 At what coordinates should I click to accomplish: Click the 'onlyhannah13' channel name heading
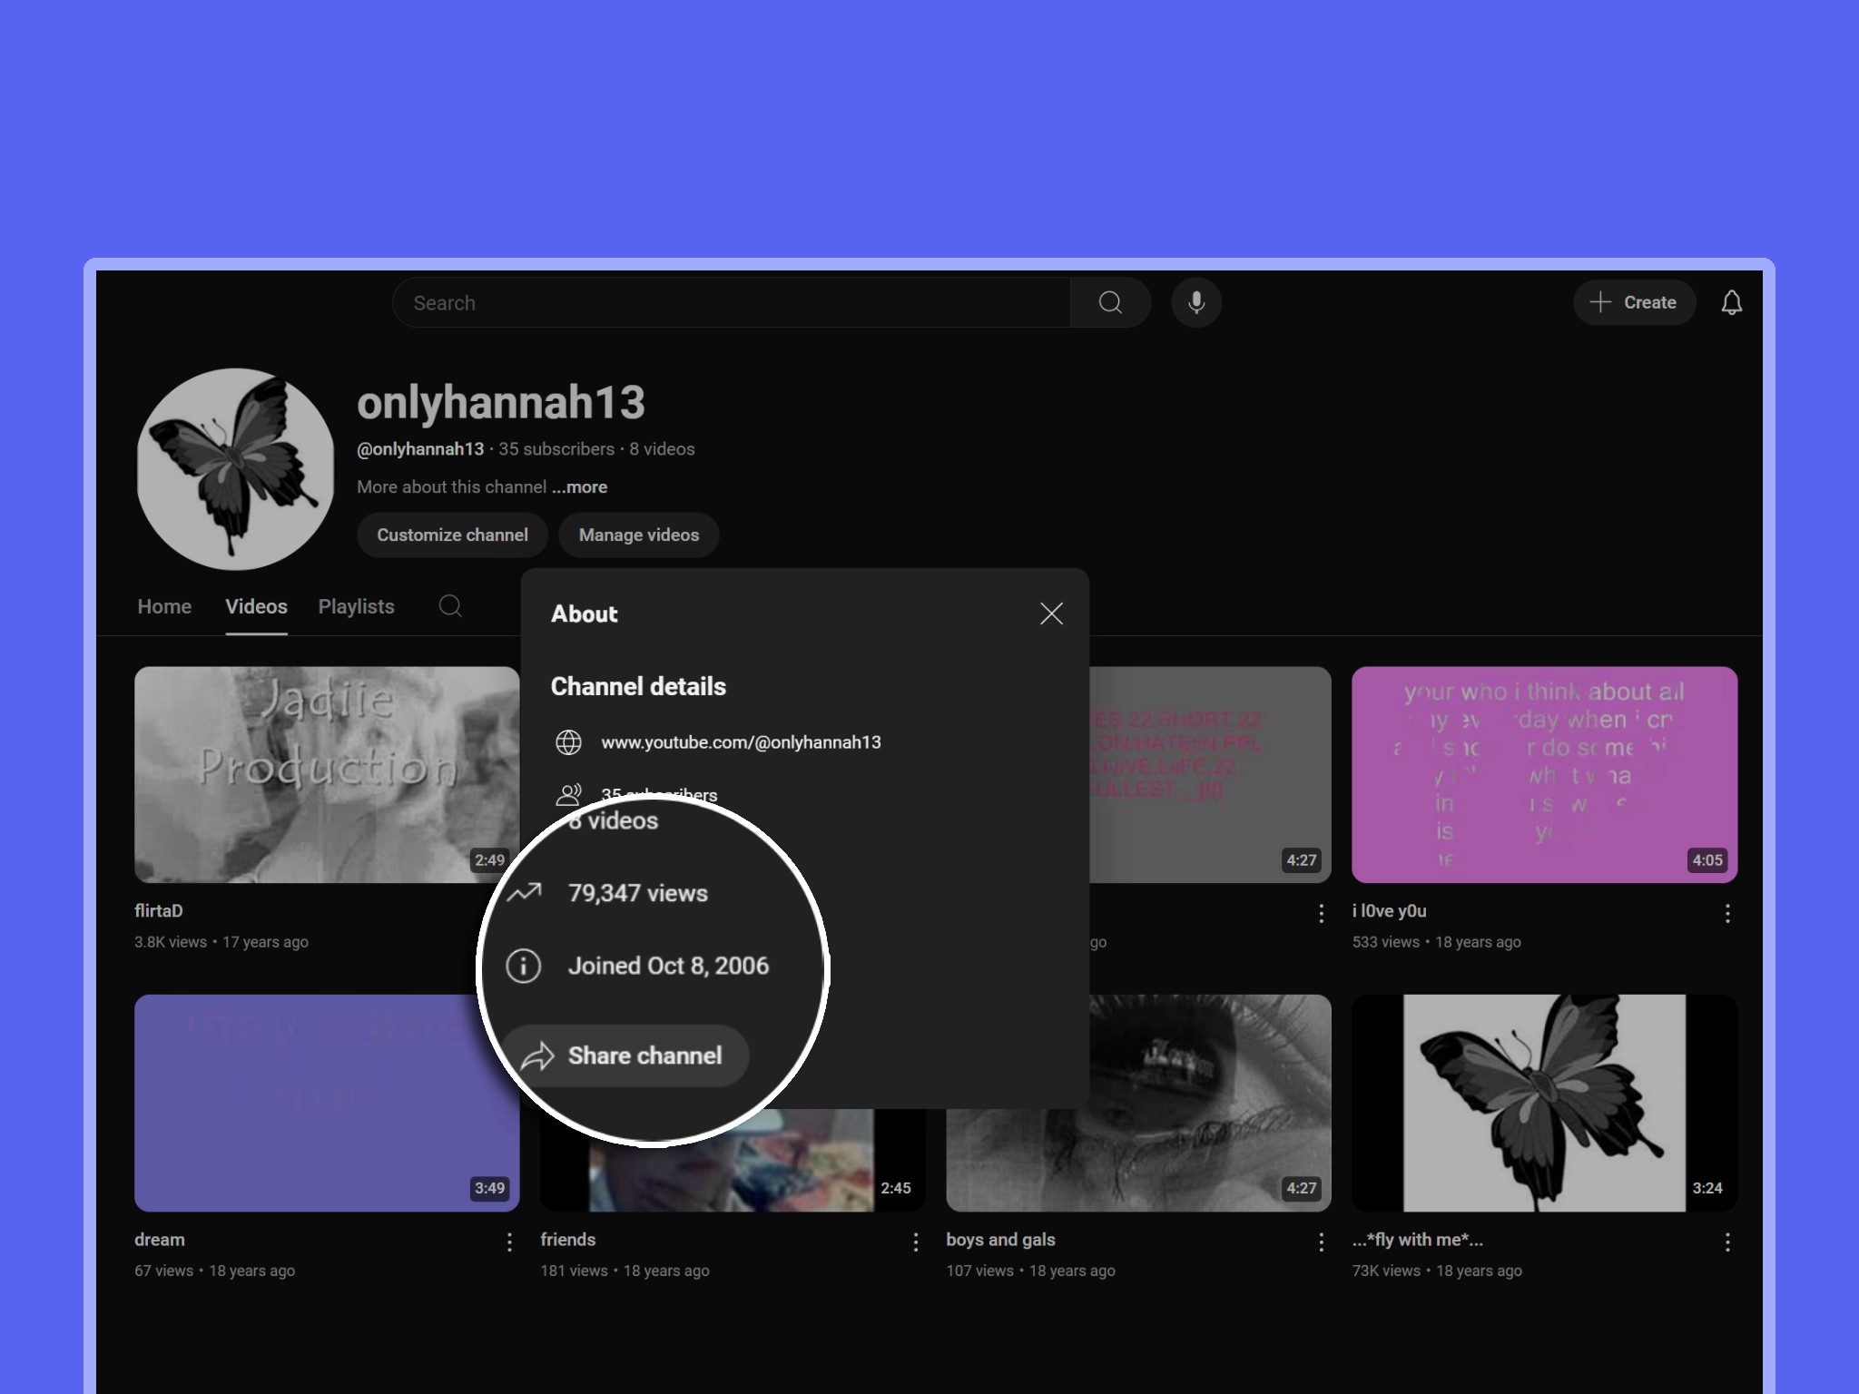click(x=501, y=402)
